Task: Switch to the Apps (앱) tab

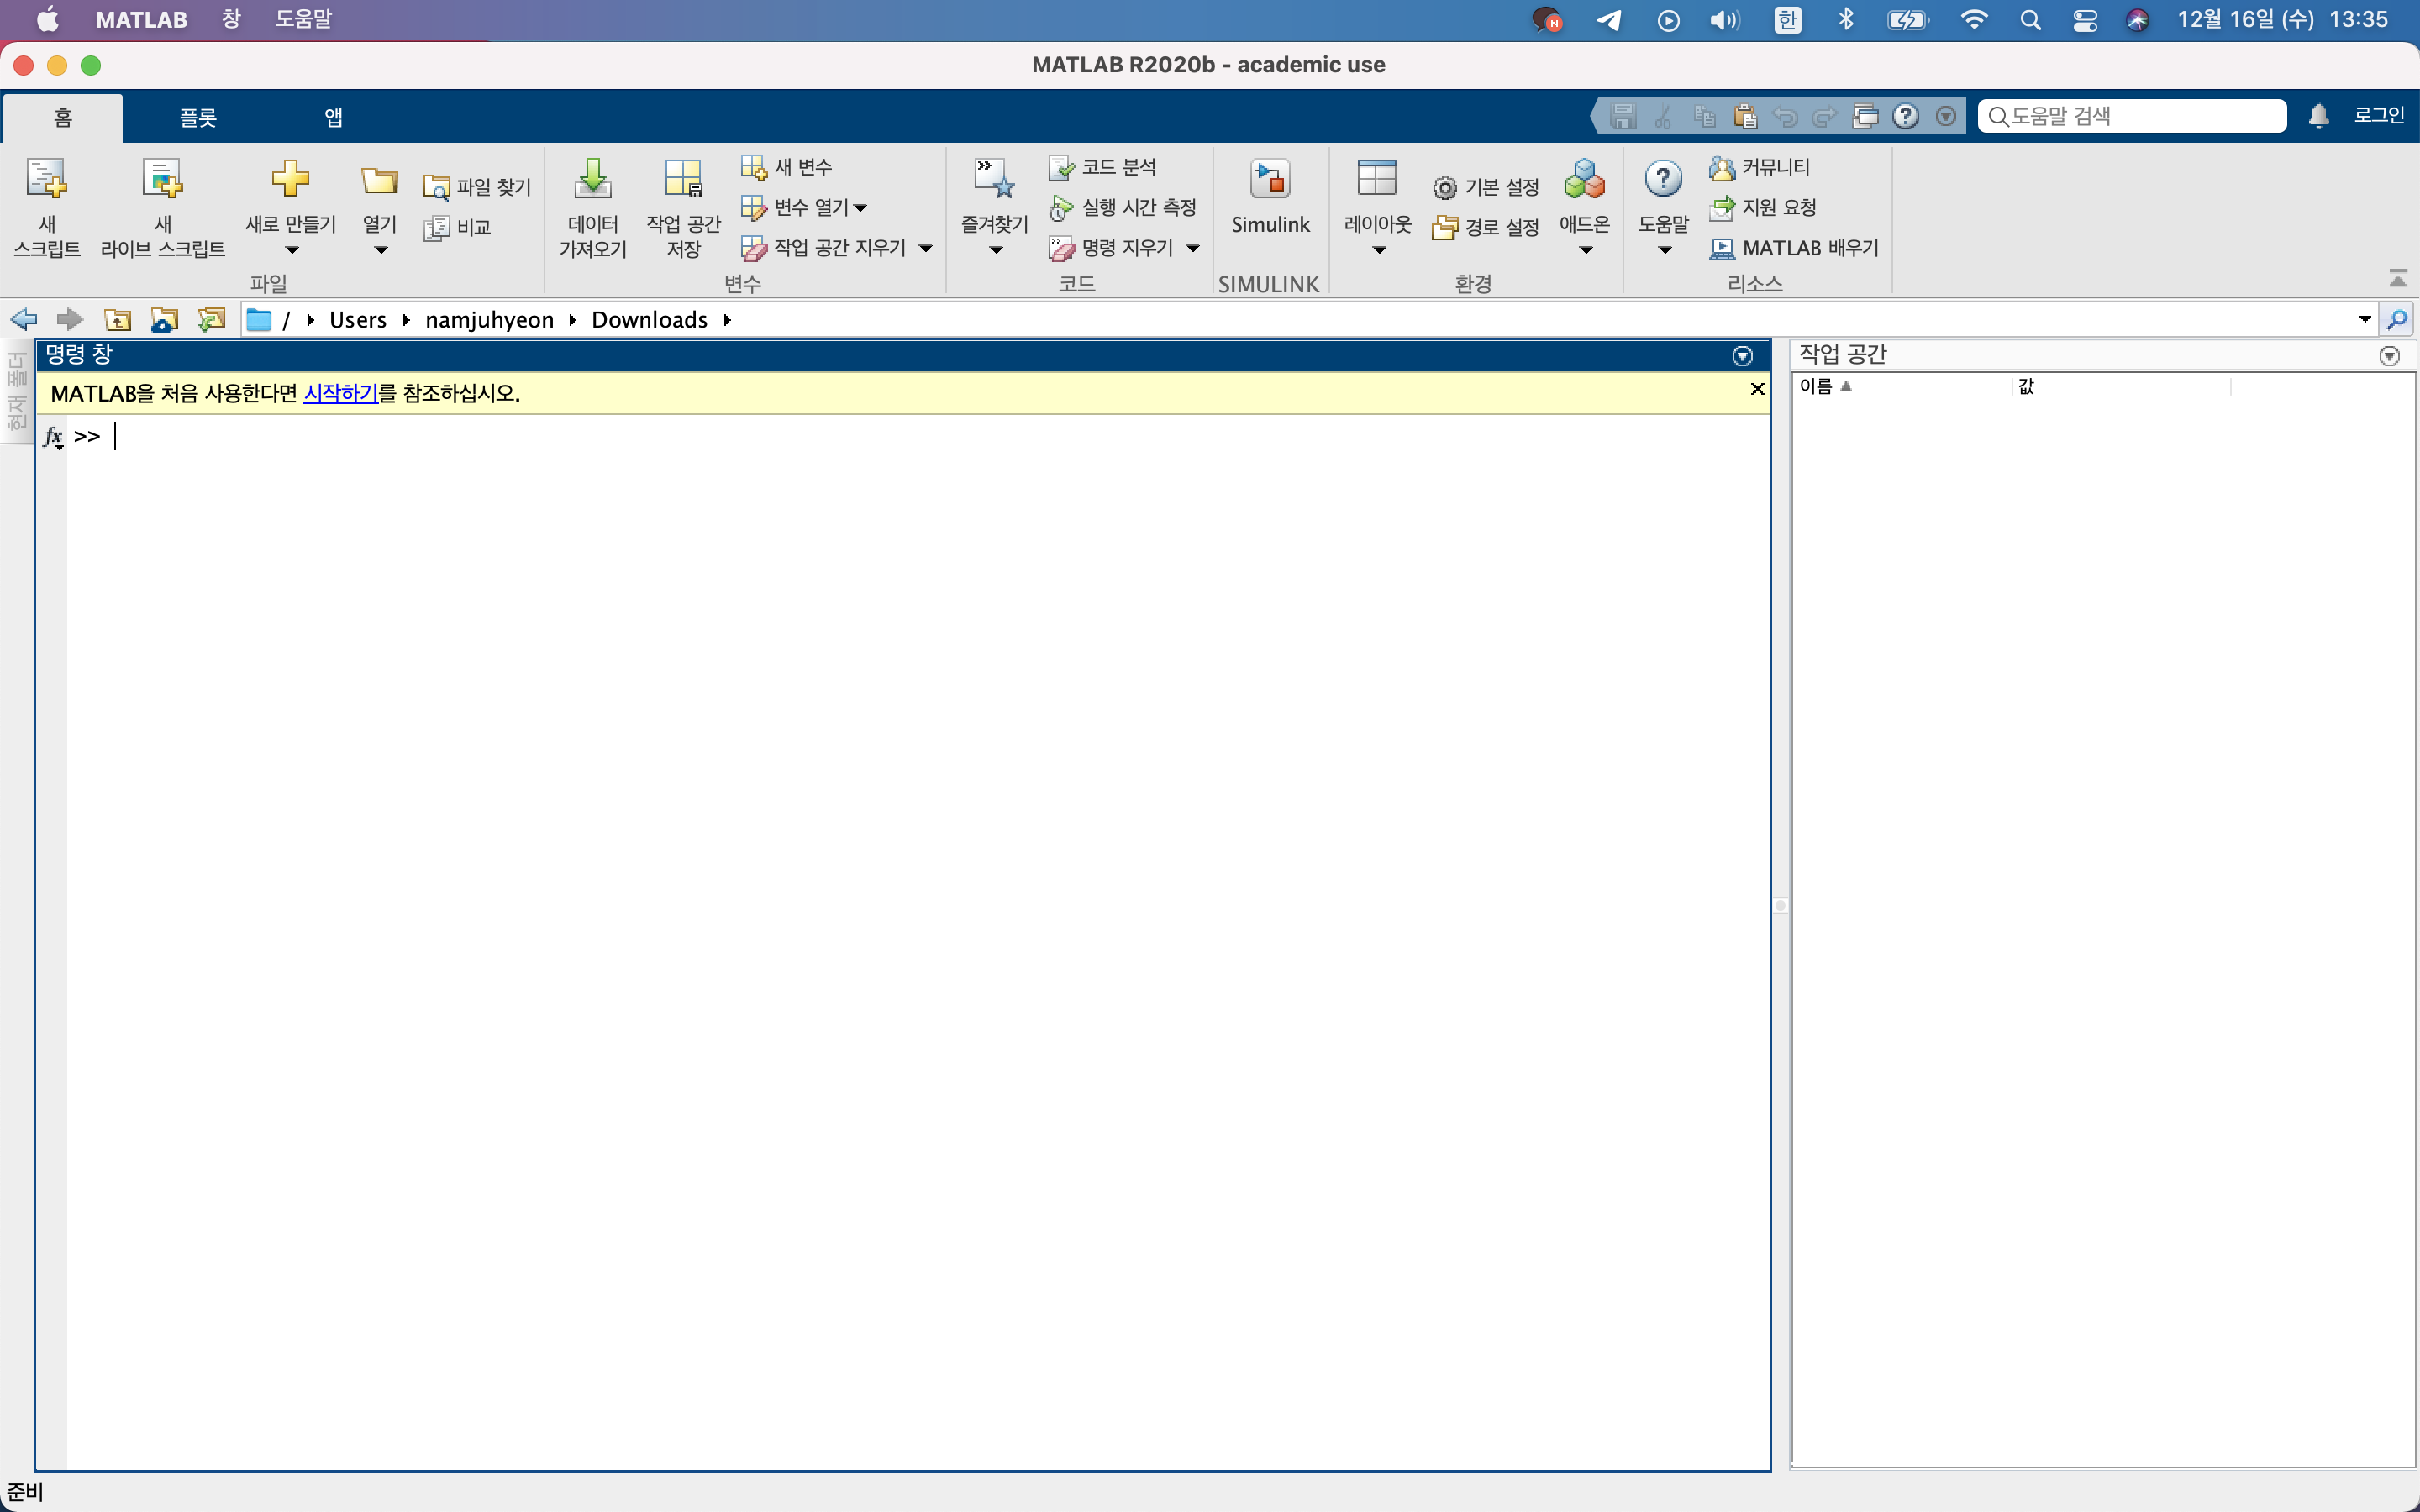Action: pyautogui.click(x=333, y=118)
